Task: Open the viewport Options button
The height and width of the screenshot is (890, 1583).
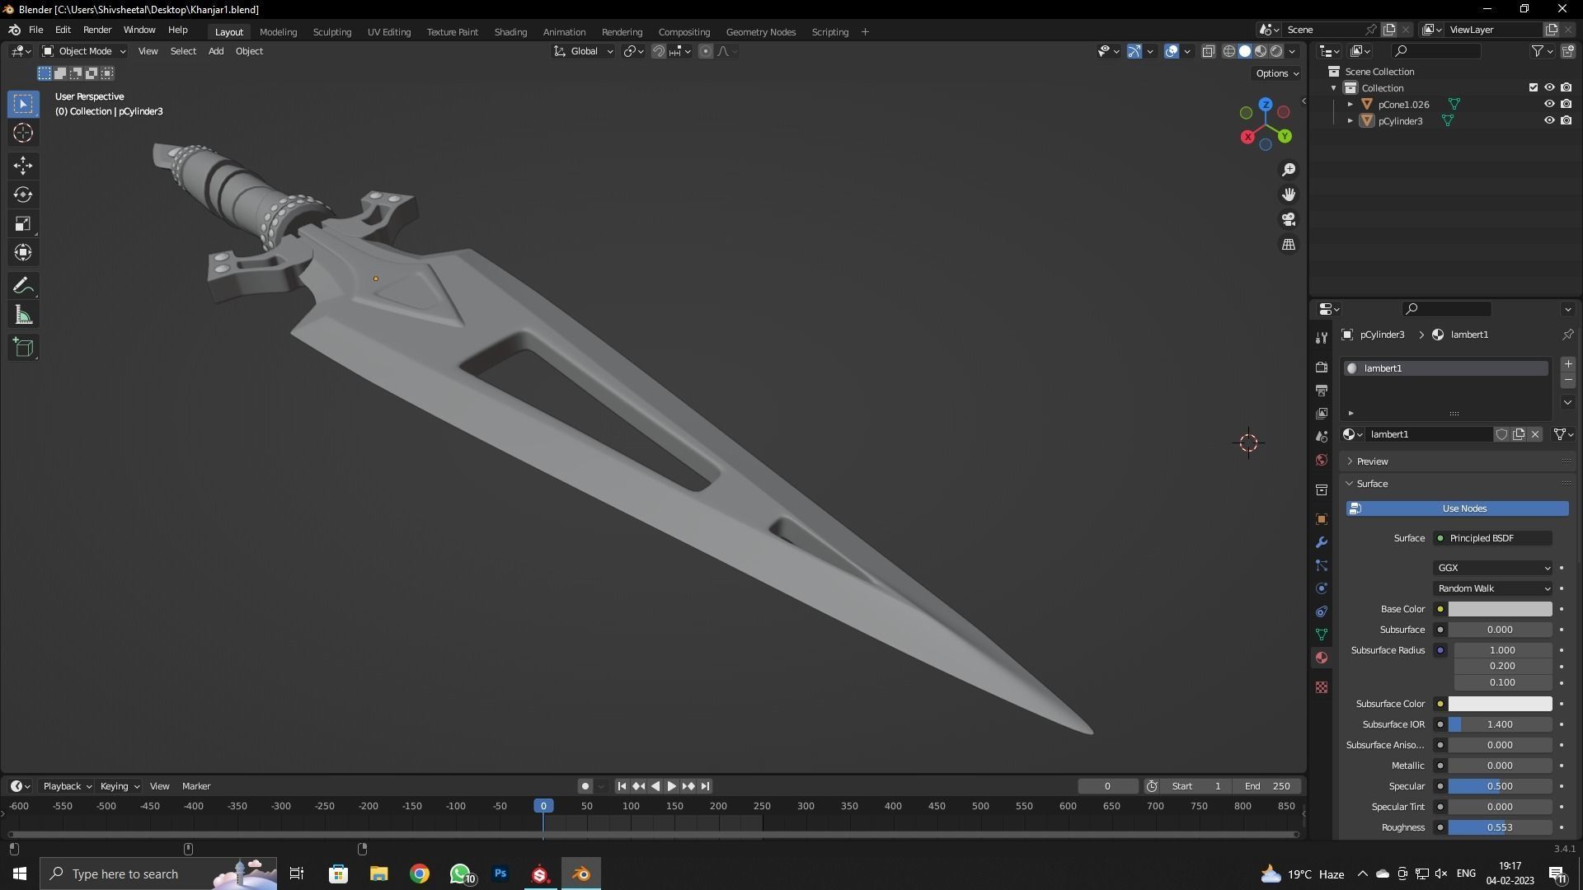Action: click(1275, 73)
